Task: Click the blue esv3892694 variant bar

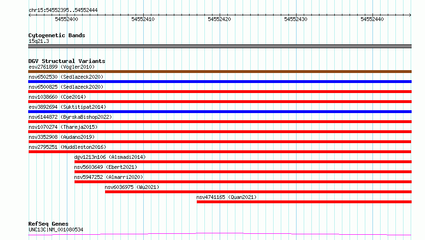Action: (220, 112)
